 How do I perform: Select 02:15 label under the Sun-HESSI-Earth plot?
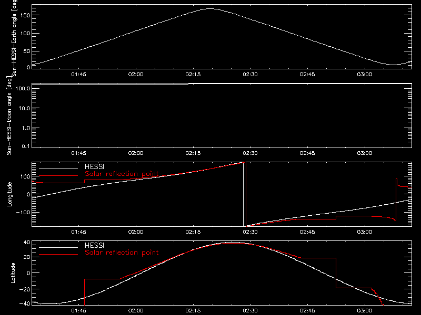[193, 75]
